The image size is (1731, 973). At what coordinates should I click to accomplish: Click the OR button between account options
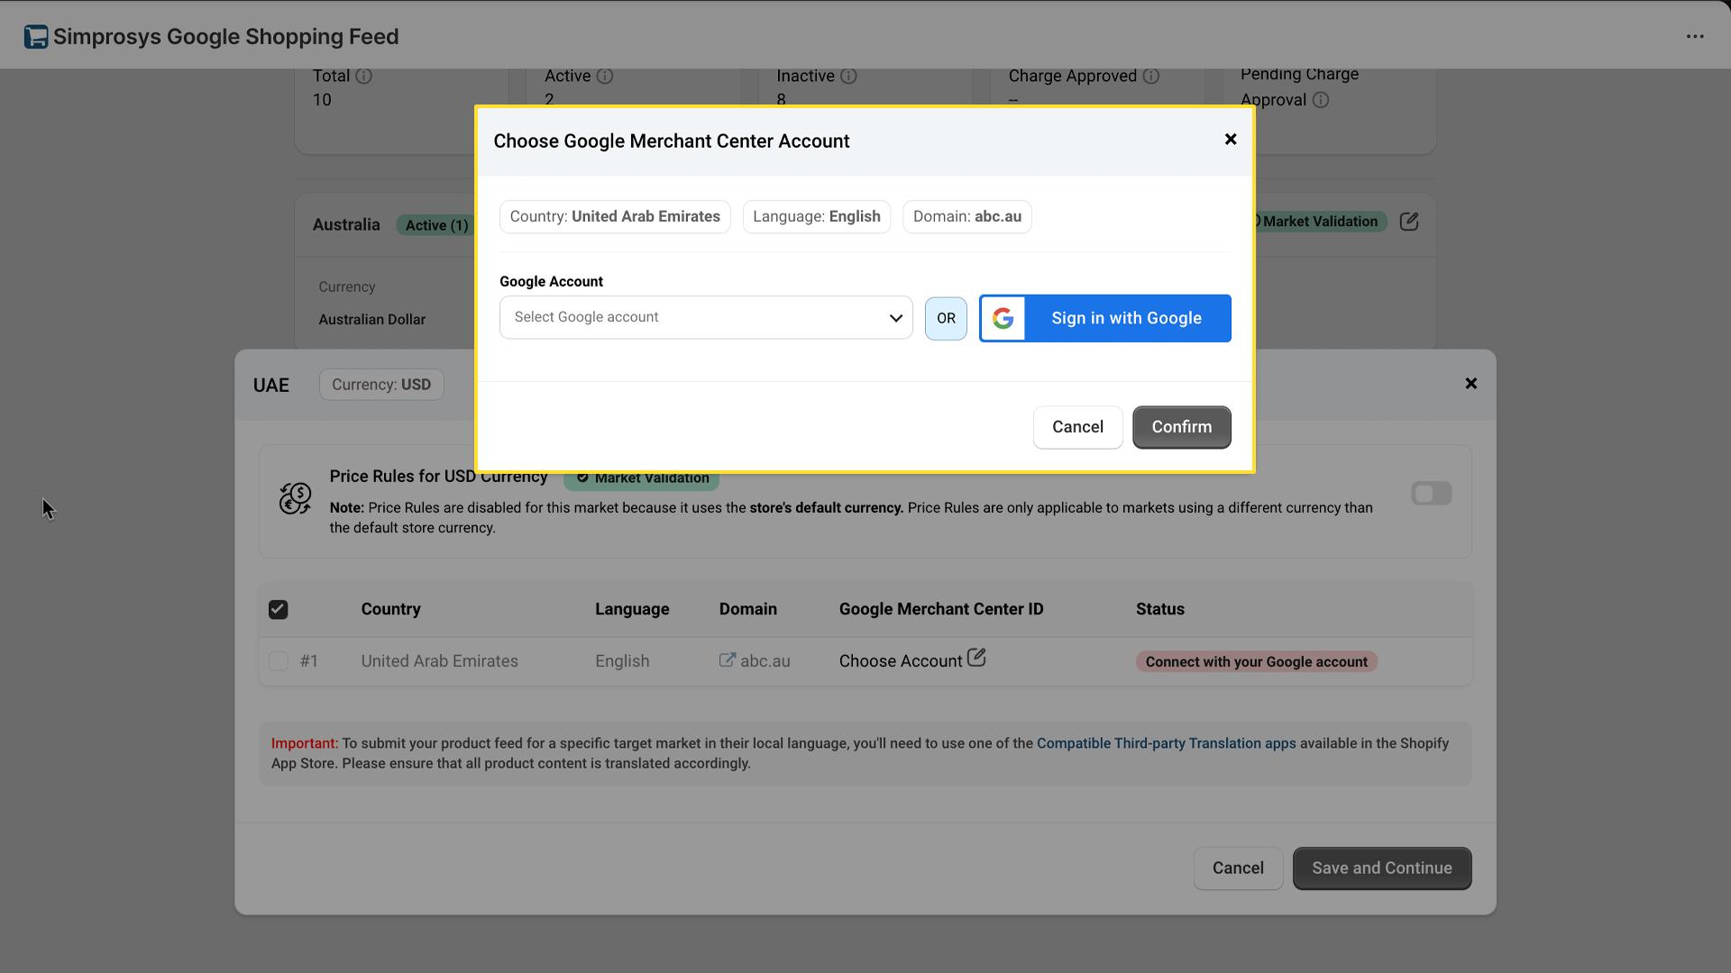coord(945,318)
